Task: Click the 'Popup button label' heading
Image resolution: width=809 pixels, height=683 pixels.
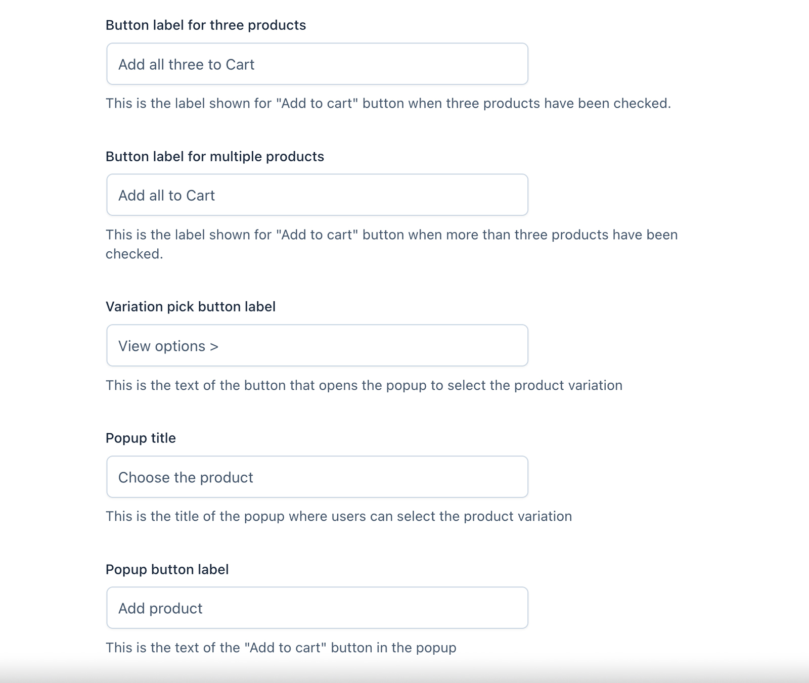Action: 167,570
